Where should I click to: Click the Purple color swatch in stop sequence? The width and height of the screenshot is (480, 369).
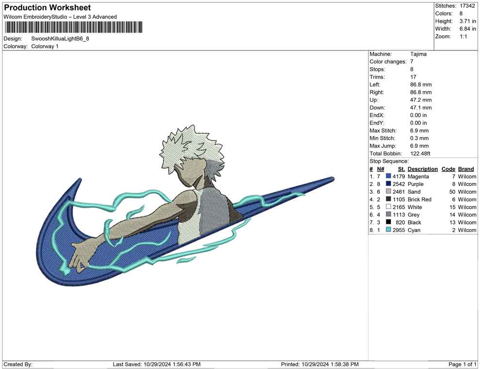point(388,184)
